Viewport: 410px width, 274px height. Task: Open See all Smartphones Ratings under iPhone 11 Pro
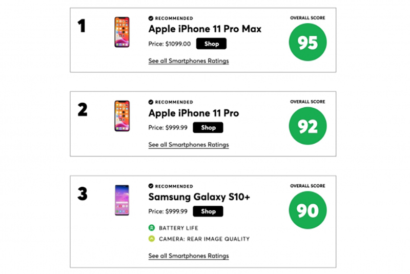[189, 145]
